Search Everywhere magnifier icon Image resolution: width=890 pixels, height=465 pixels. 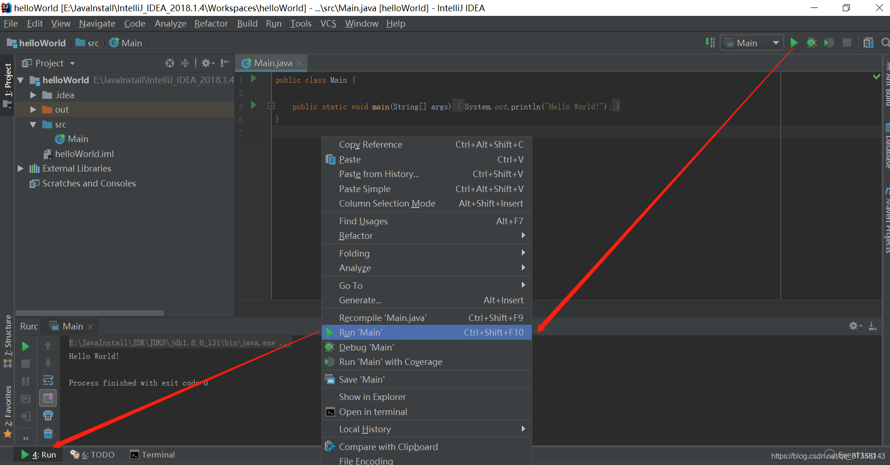point(885,43)
